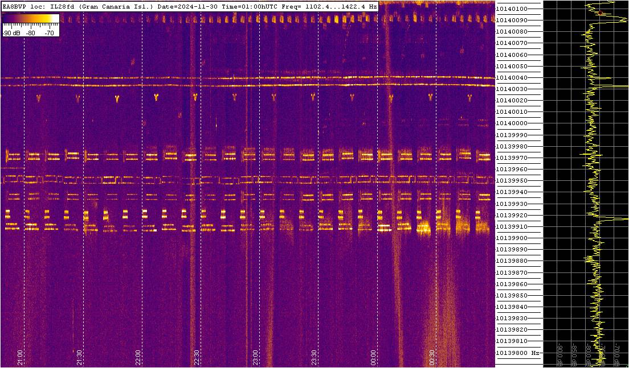Click the -70.0 dB axis label on spectrum plot
The width and height of the screenshot is (629, 368).
pyautogui.click(x=618, y=354)
